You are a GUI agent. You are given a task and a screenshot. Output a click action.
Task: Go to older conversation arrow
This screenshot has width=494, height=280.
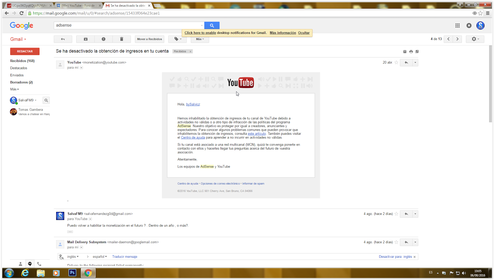click(x=458, y=39)
